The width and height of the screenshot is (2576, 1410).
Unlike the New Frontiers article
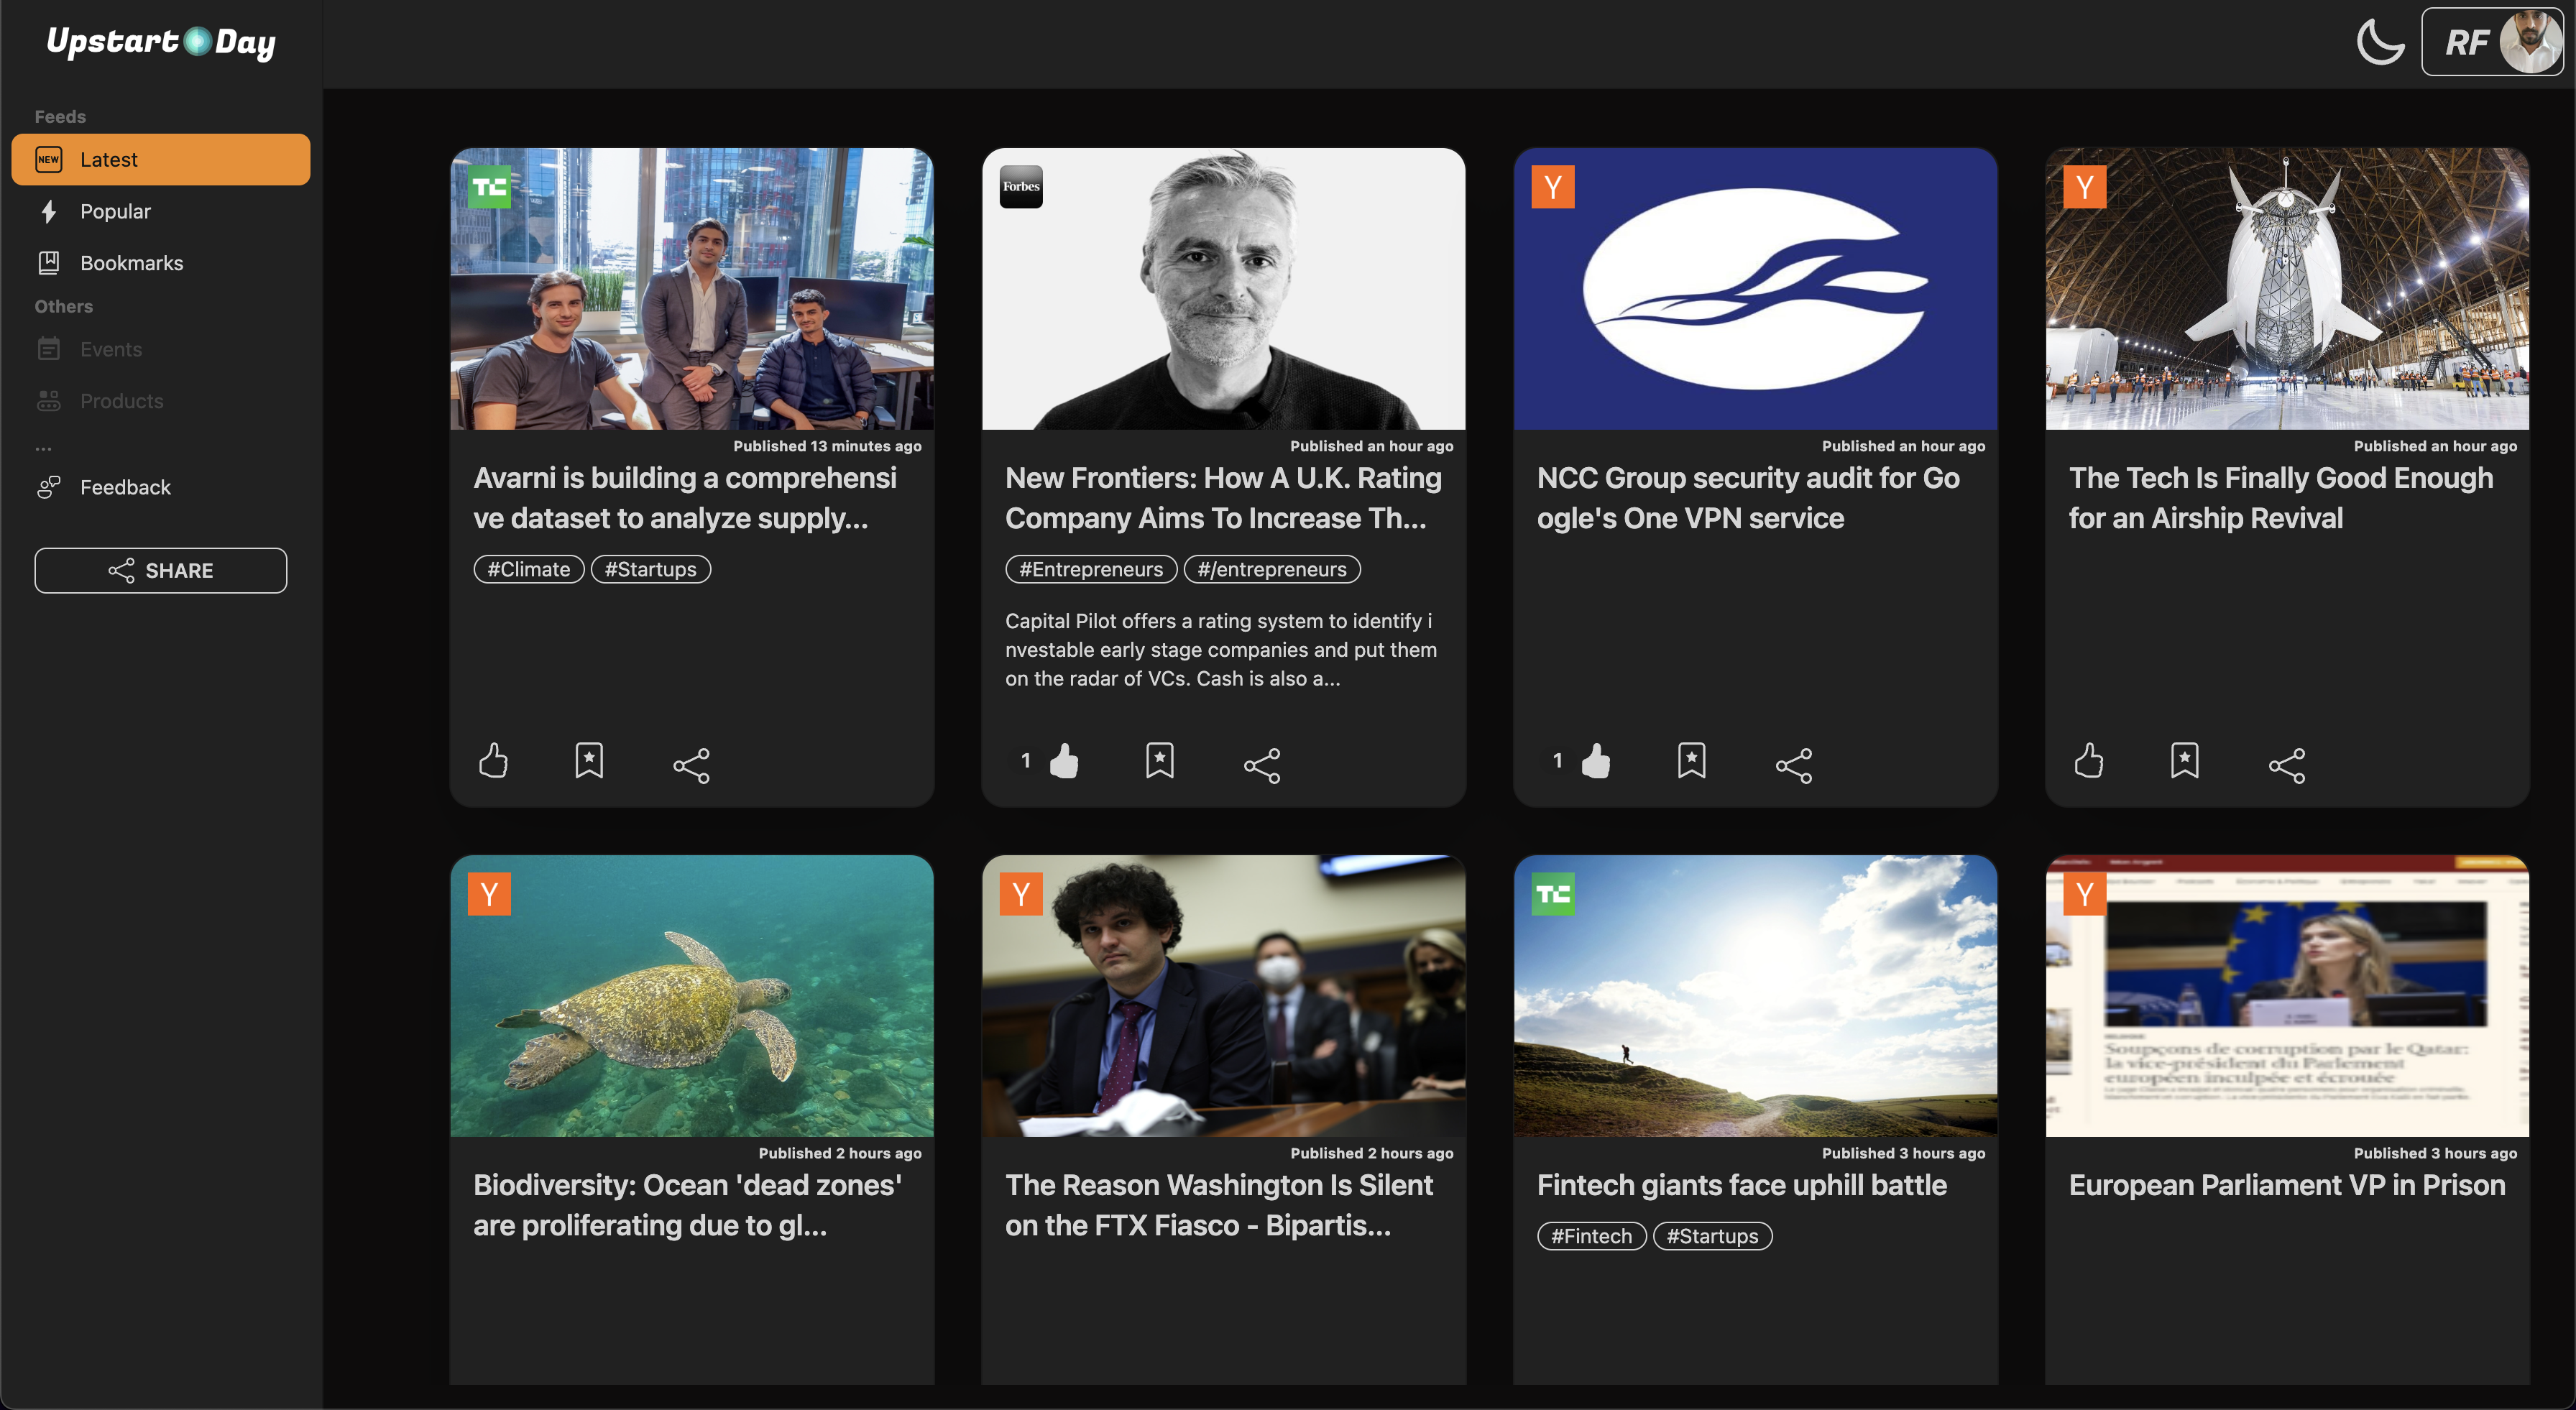pyautogui.click(x=1064, y=761)
